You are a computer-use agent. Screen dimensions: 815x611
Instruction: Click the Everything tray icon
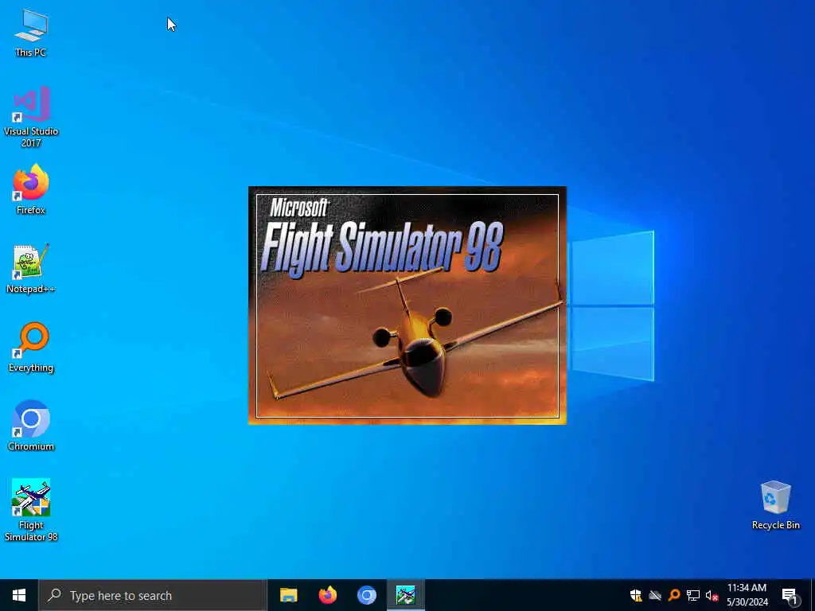[x=674, y=595]
